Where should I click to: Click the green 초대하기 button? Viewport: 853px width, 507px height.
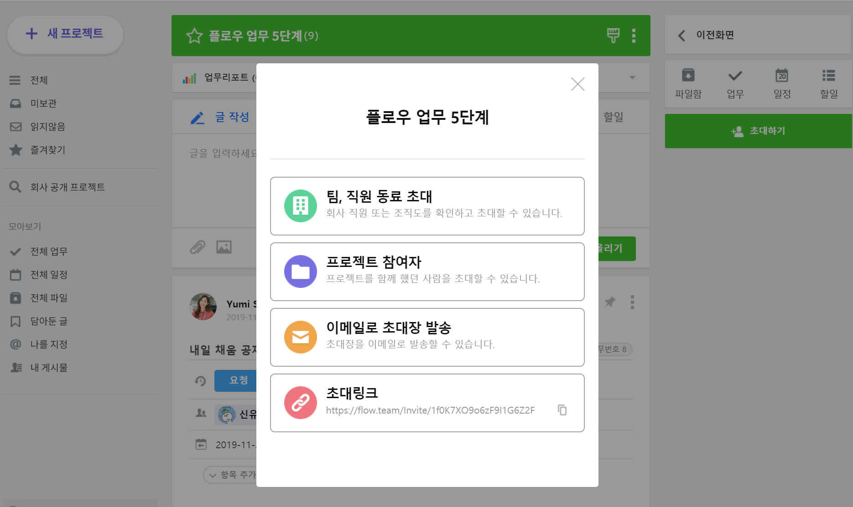pos(758,131)
